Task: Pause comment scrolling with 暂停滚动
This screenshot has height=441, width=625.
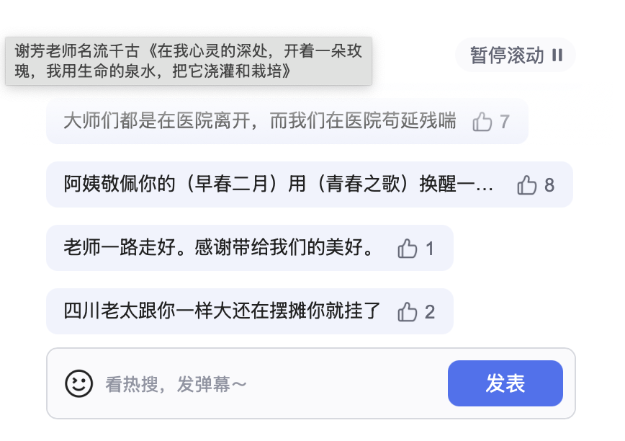Action: point(516,55)
